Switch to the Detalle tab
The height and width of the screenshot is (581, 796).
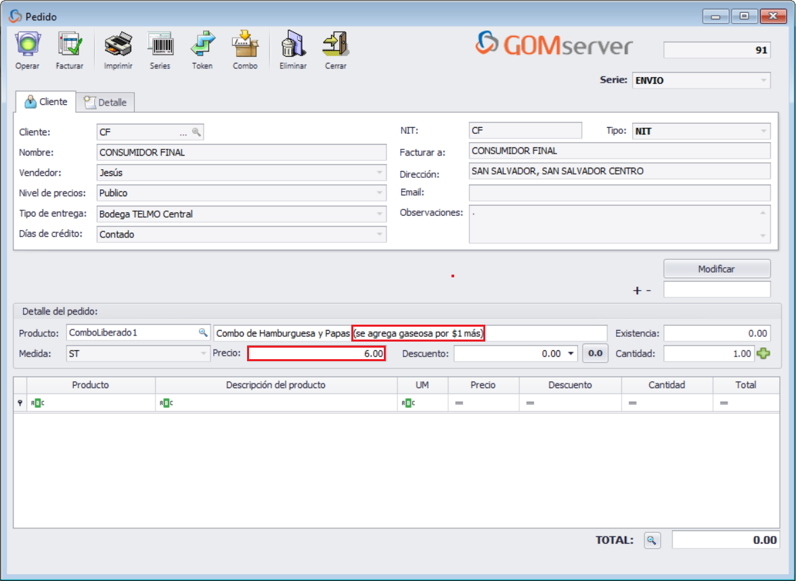click(106, 102)
